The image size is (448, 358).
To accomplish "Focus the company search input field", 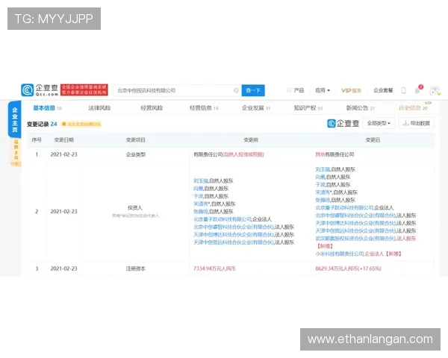I will pos(177,90).
